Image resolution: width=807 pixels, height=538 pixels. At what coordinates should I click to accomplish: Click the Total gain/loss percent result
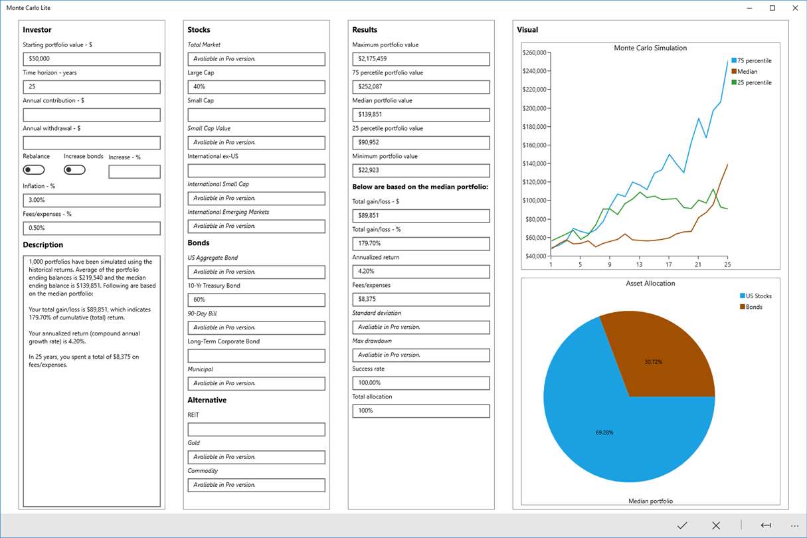421,244
